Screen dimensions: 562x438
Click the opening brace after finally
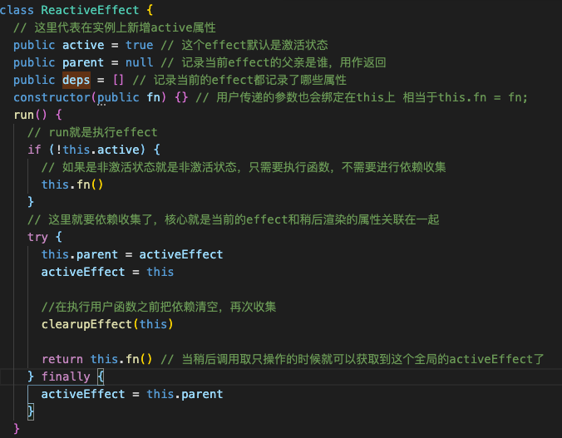(x=101, y=376)
